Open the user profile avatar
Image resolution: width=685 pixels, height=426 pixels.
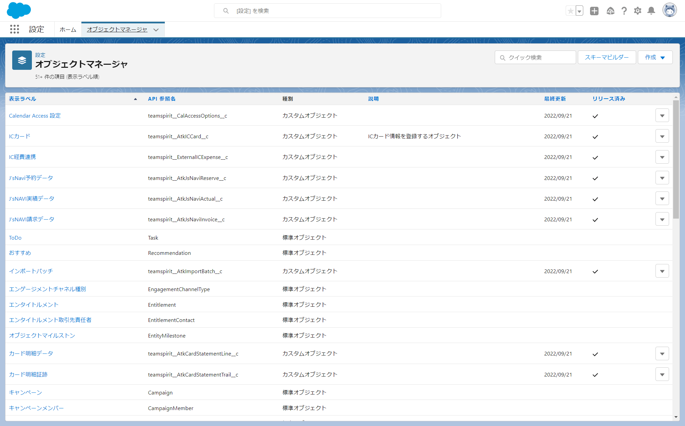point(669,10)
